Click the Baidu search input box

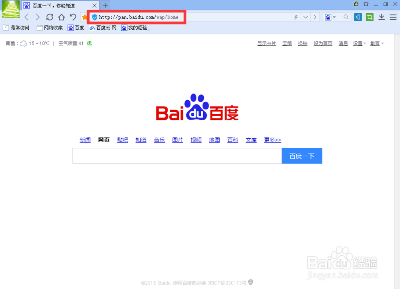click(x=177, y=156)
